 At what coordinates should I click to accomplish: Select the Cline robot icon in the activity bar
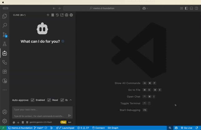point(5,53)
